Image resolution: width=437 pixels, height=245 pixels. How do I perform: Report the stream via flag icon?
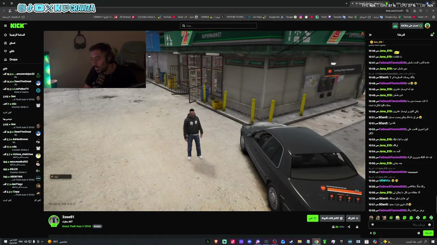(x=357, y=227)
